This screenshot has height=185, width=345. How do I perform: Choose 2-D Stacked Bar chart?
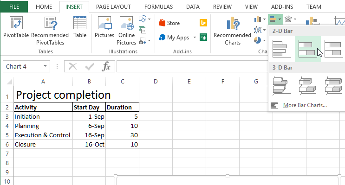tap(307, 49)
